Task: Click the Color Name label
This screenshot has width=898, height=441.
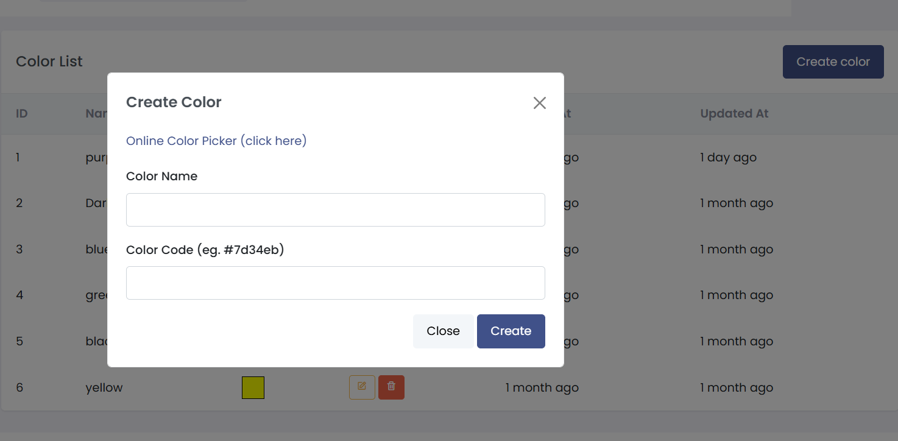Action: [x=162, y=176]
